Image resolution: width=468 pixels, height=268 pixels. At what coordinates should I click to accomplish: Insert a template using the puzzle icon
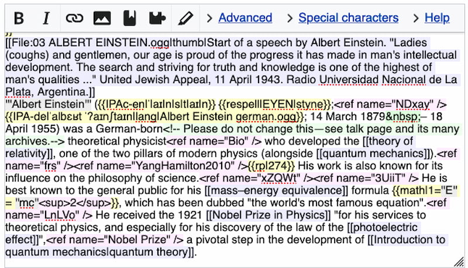tap(157, 18)
